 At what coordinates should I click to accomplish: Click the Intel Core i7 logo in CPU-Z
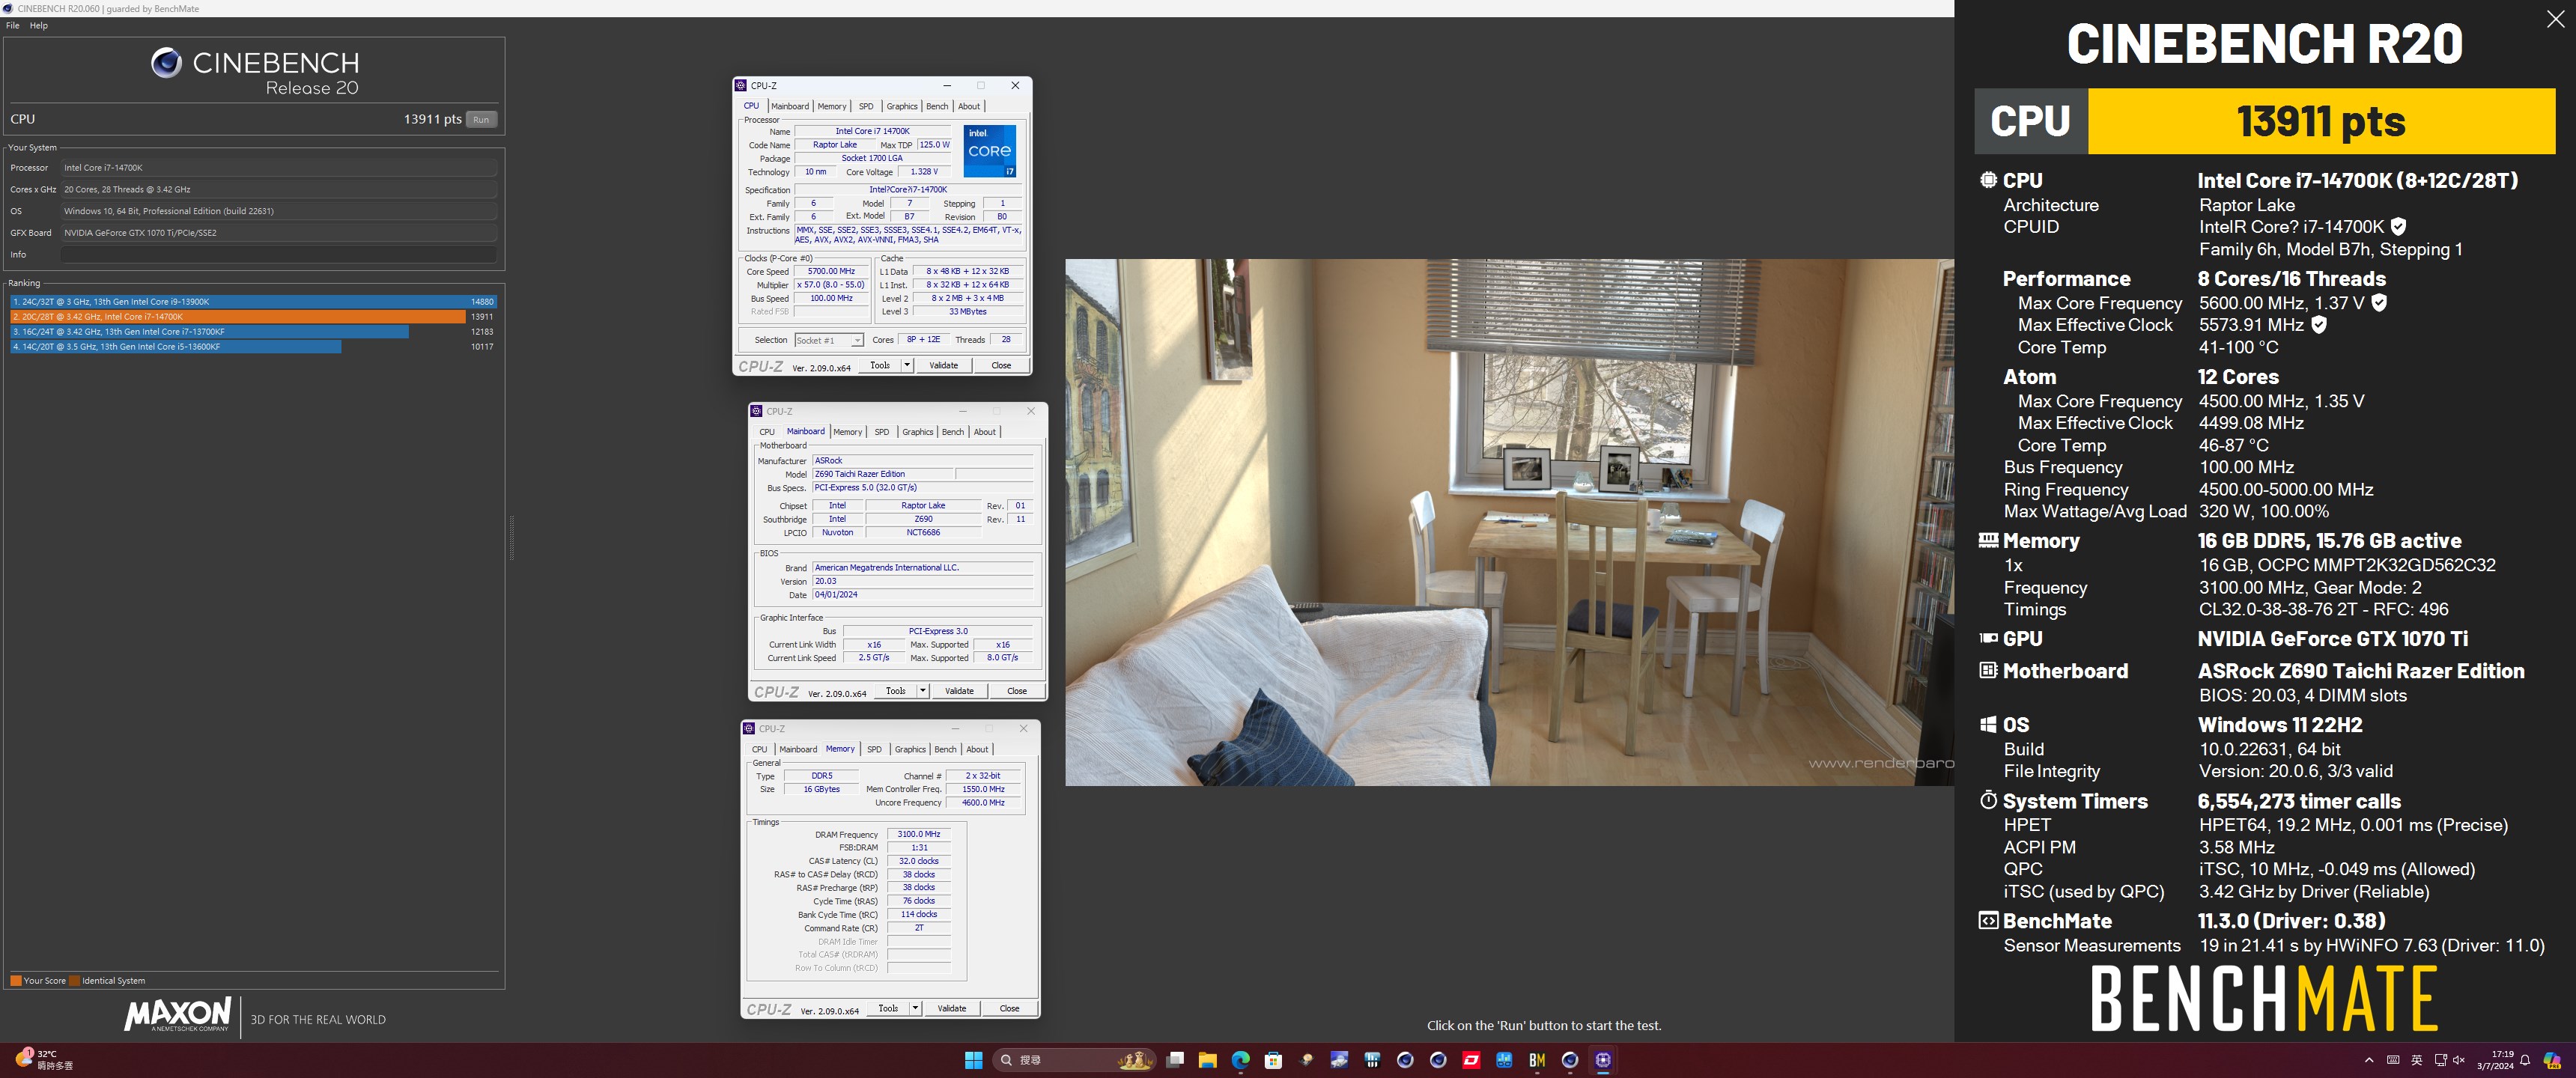coord(989,151)
